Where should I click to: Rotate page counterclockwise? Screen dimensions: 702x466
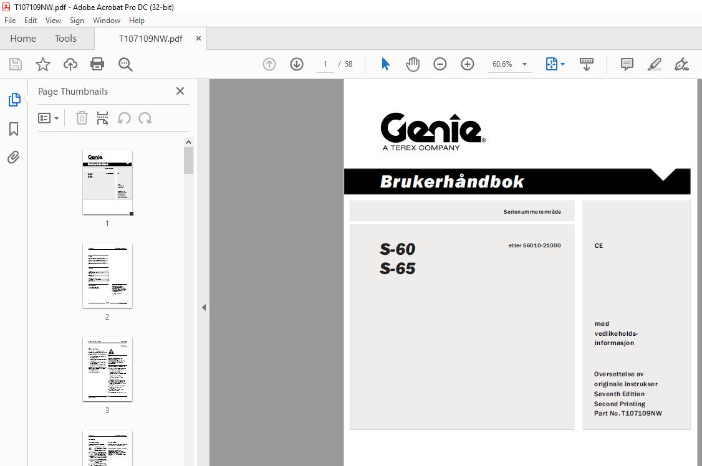pyautogui.click(x=124, y=118)
